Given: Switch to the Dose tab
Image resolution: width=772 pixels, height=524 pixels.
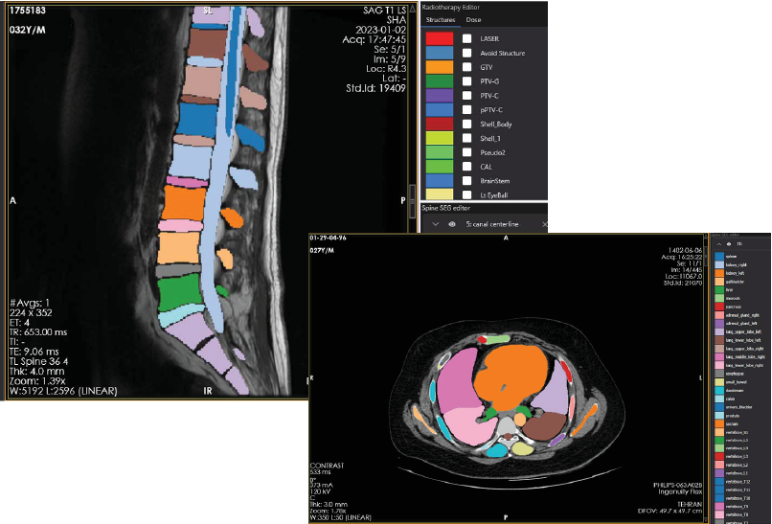Looking at the screenshot, I should 474,19.
